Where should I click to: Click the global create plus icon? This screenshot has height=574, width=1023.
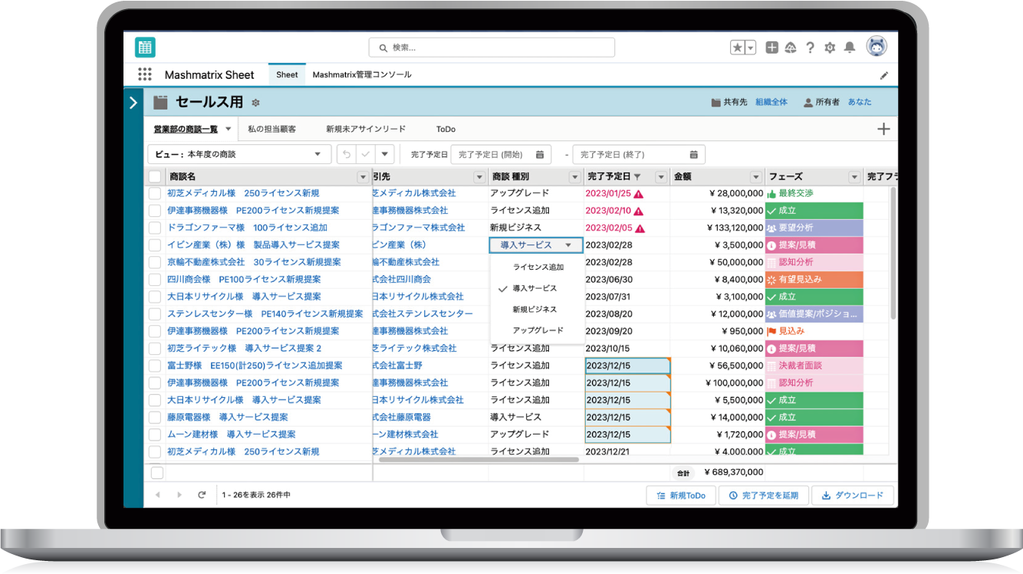(x=772, y=47)
